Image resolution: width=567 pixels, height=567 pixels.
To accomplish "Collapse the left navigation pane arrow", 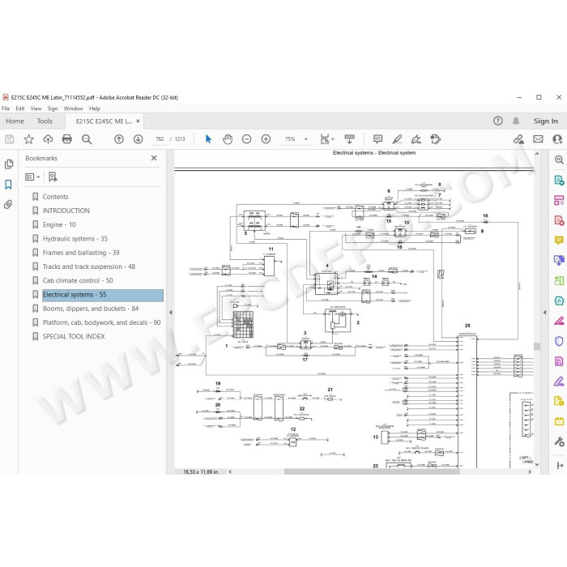I will (171, 312).
